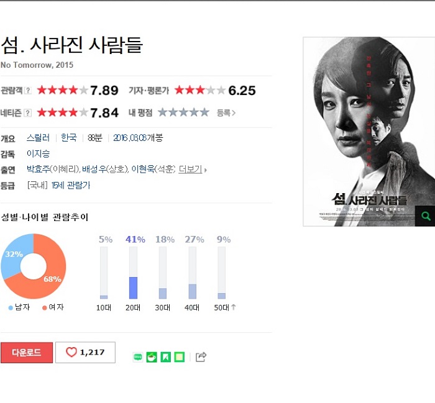Click 등록 to register my rating
This screenshot has height=403, width=435.
(x=226, y=113)
